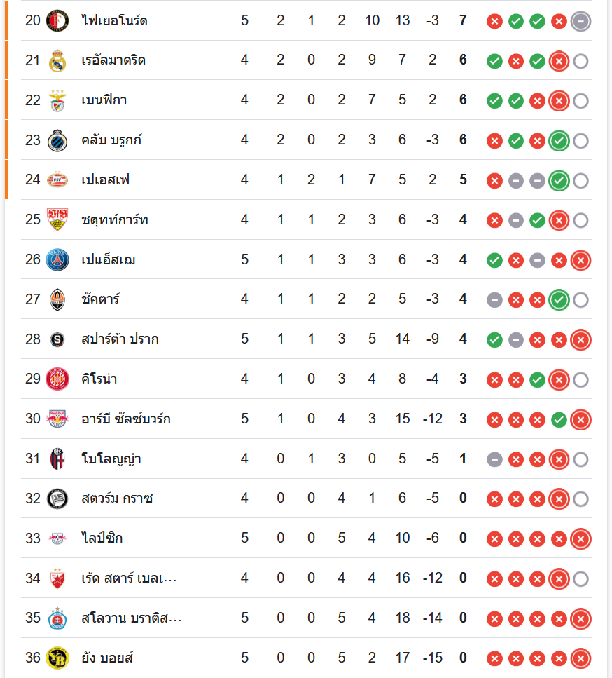Click the สตวร์ม กราซ team link
612x678 pixels.
117,499
